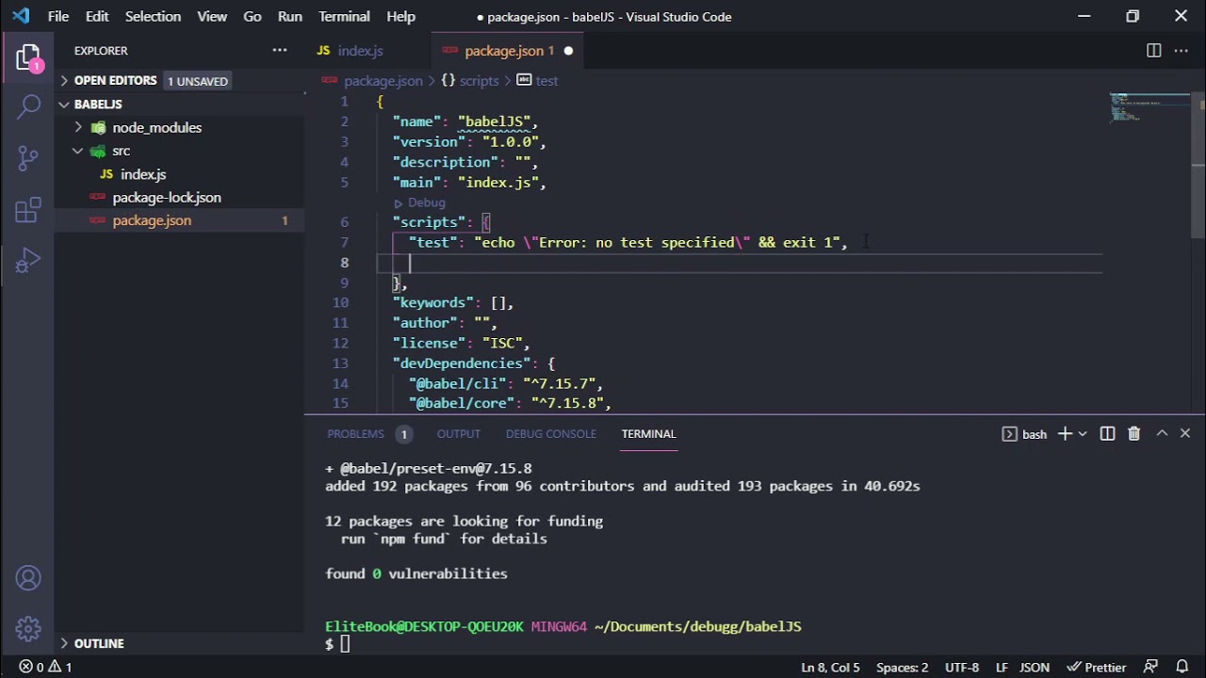The image size is (1206, 678).
Task: Open the Edit menu
Action: 97,16
